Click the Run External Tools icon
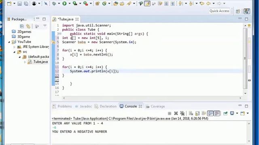The width and height of the screenshot is (259, 145). pos(86,4)
